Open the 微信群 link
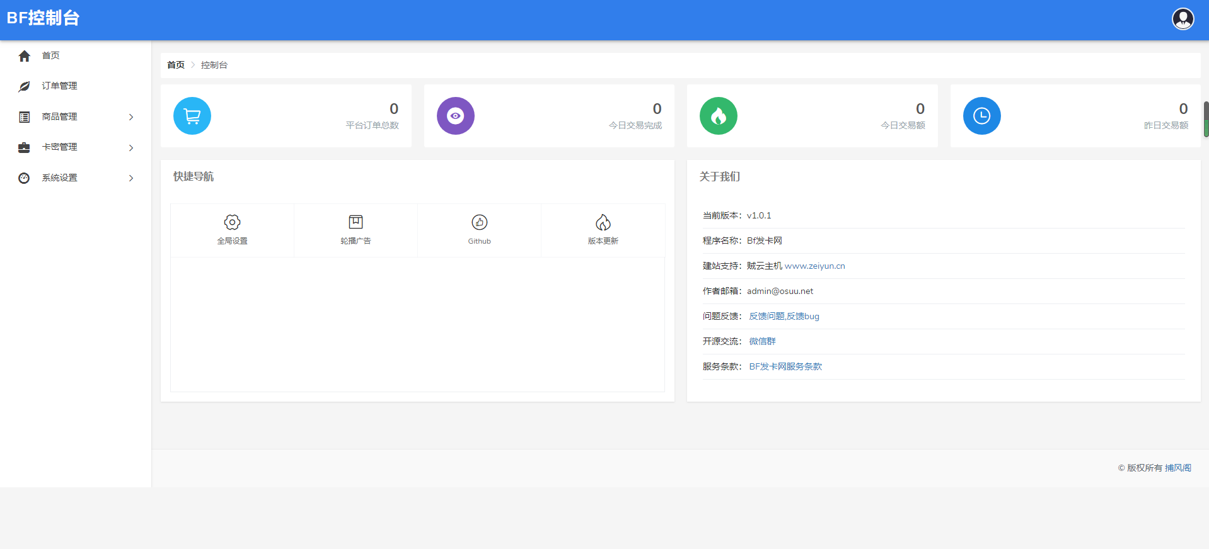 coord(762,342)
